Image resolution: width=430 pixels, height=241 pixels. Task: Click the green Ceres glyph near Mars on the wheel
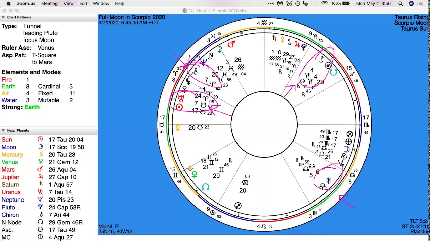[x=220, y=50]
